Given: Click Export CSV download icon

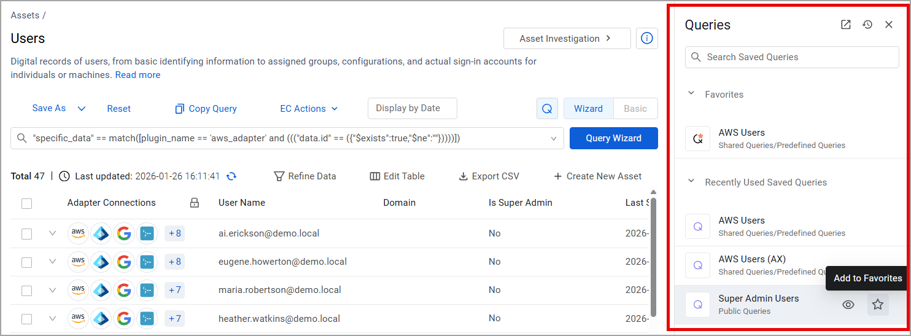Looking at the screenshot, I should coord(463,176).
